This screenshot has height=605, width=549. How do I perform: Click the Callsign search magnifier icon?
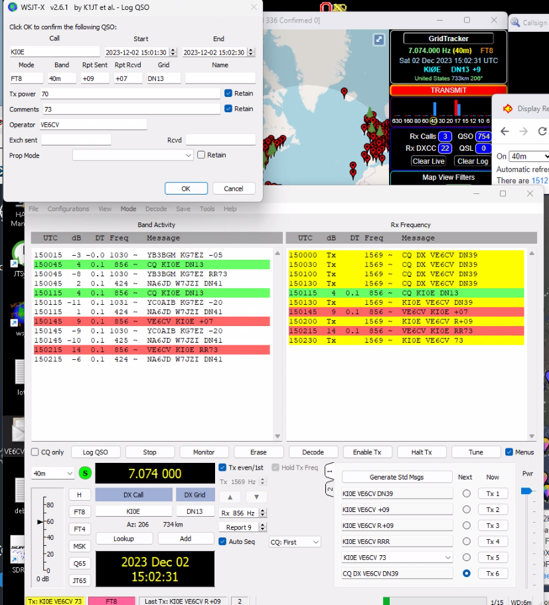pos(516,22)
